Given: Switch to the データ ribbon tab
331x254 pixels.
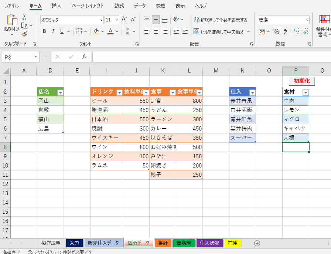Looking at the screenshot, I should (140, 6).
